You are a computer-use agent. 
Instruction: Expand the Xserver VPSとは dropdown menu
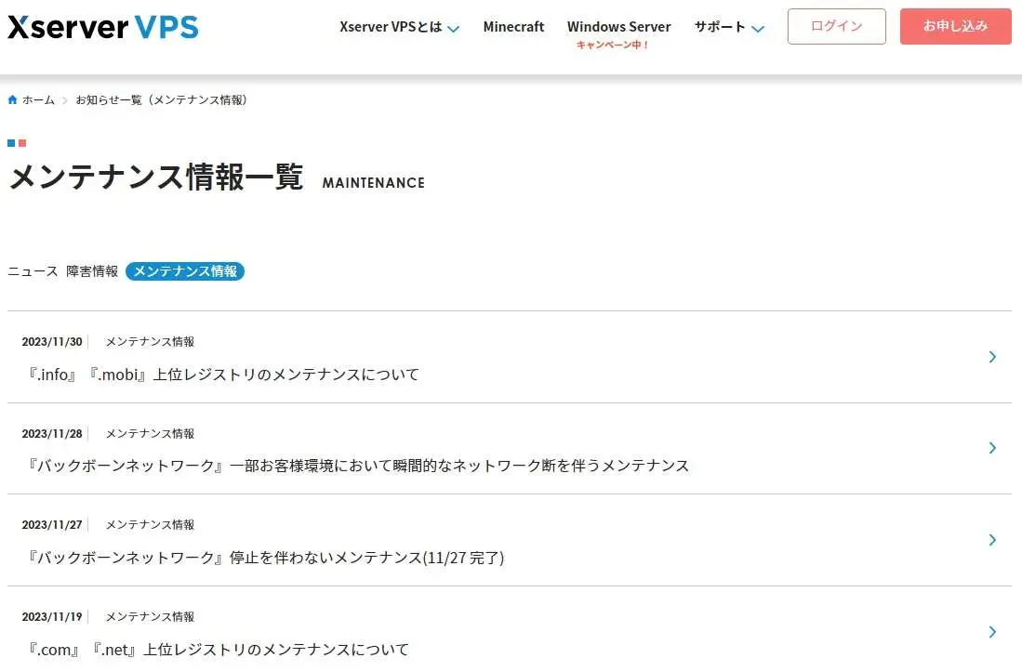point(399,27)
